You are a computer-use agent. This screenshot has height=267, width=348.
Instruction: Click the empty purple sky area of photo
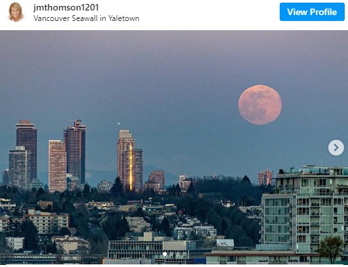156,66
